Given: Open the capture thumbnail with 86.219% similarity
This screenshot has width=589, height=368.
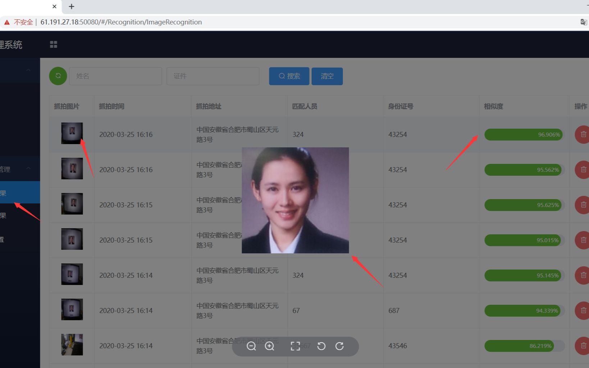Looking at the screenshot, I should coord(72,345).
